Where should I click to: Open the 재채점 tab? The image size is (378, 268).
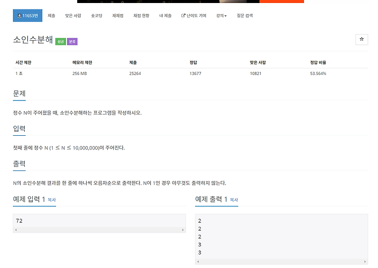(118, 16)
